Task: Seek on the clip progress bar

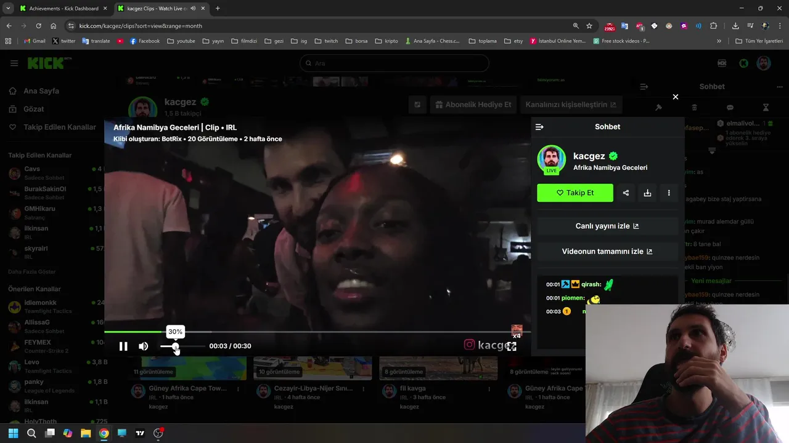Action: [317, 332]
